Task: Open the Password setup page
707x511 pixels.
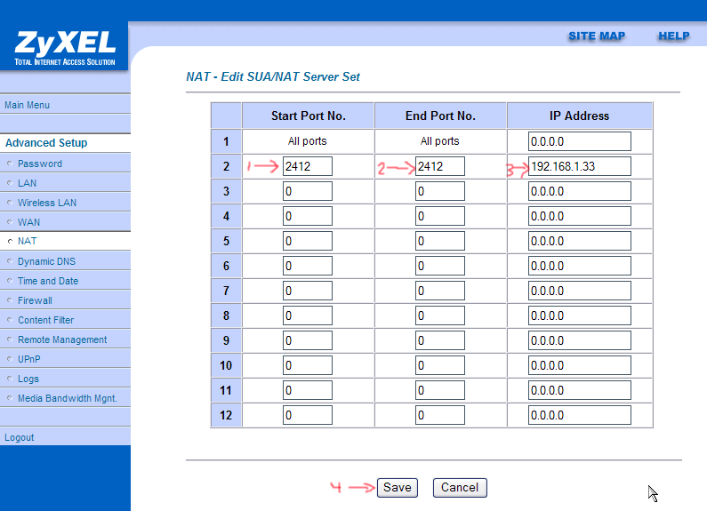Action: coord(40,164)
